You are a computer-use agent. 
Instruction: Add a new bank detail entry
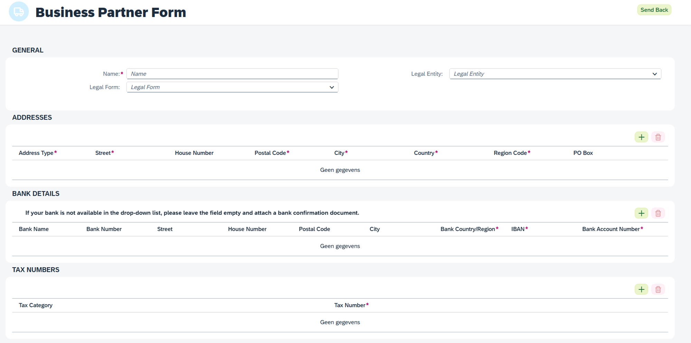coord(641,213)
